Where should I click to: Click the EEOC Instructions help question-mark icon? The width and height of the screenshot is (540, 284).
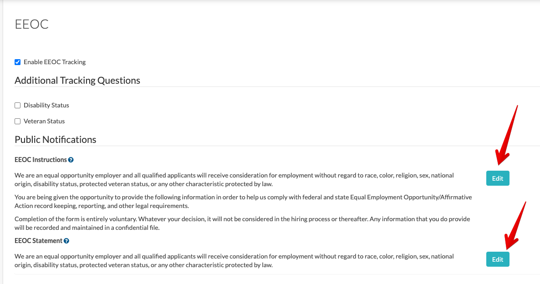click(x=71, y=160)
